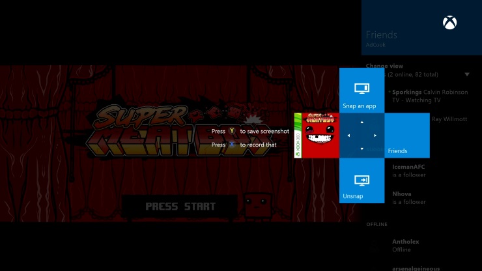Select follower IcemanAFC

[x=409, y=171]
